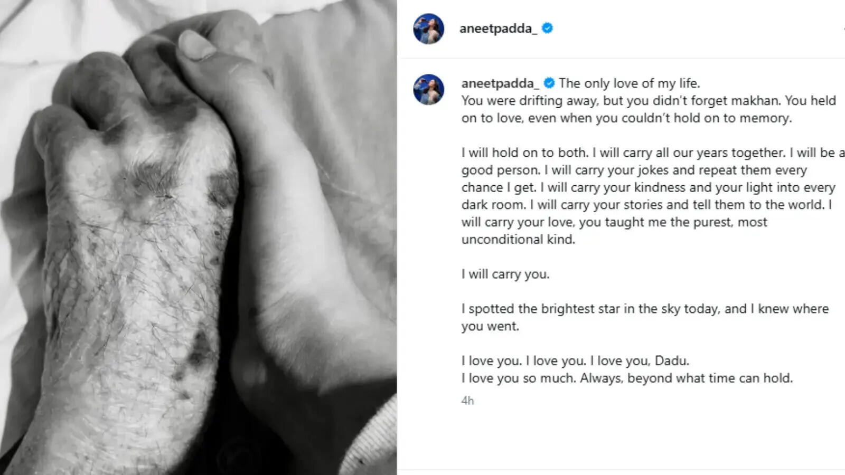Visit aneetpadda_ via the caption username
This screenshot has height=475, width=845.
coord(500,83)
